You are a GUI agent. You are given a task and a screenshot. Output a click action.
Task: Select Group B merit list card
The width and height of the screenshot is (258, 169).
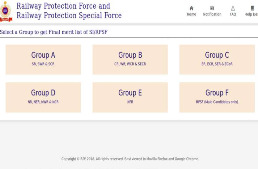click(130, 60)
